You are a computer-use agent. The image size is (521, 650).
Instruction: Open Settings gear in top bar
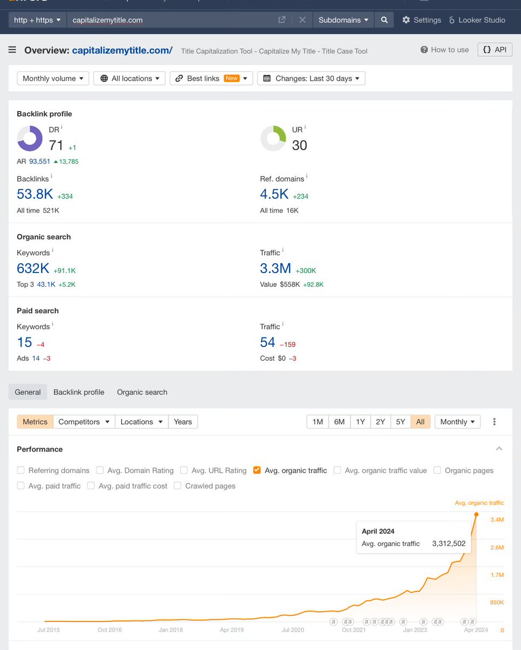point(421,20)
